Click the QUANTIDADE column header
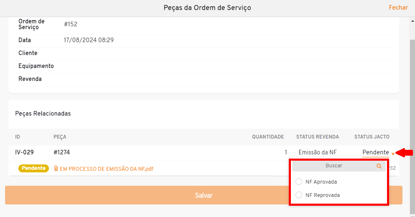The width and height of the screenshot is (415, 217). 268,137
